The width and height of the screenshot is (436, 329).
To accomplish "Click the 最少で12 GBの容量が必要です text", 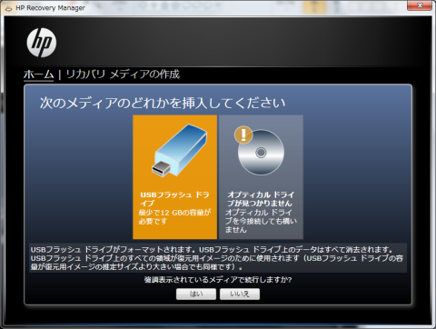I will [x=174, y=217].
